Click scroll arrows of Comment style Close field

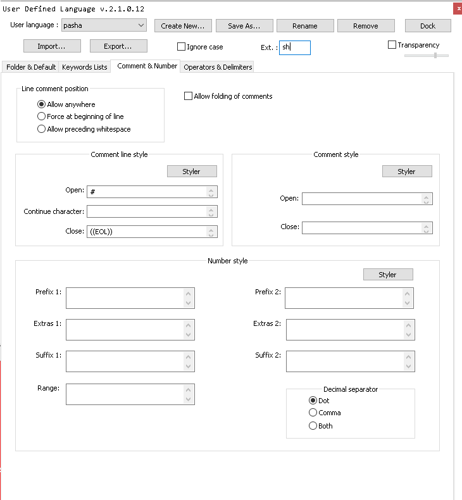pyautogui.click(x=426, y=228)
